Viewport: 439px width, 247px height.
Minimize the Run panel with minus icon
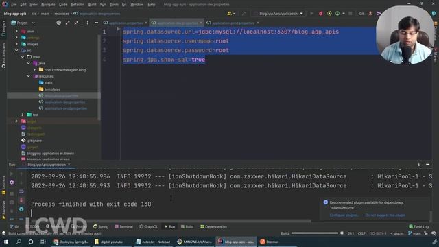coord(427,165)
